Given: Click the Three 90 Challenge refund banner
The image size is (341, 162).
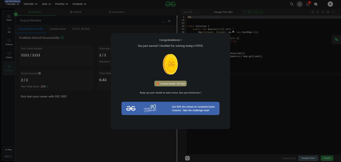Looking at the screenshot, I should coord(170,108).
